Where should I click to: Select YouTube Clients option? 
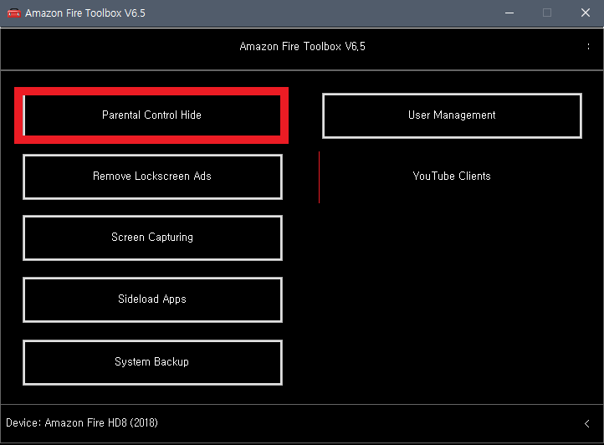[x=452, y=176]
